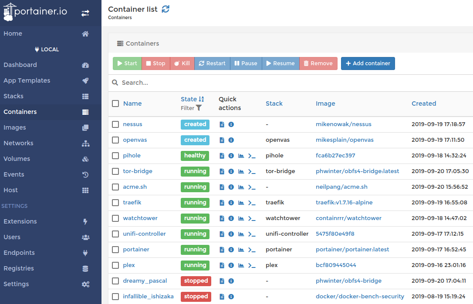This screenshot has height=304, width=473.
Task: Click the State filter funnel icon
Action: (x=199, y=108)
